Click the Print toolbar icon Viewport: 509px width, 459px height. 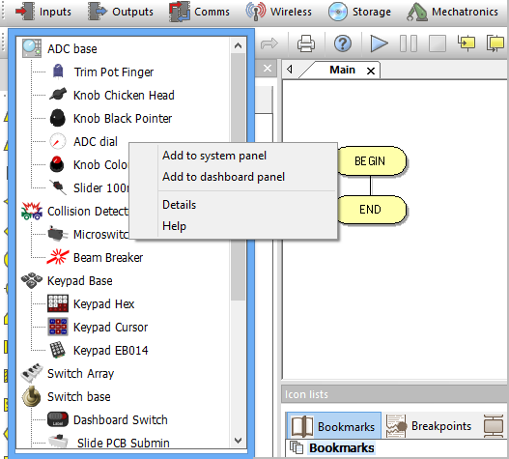[306, 43]
